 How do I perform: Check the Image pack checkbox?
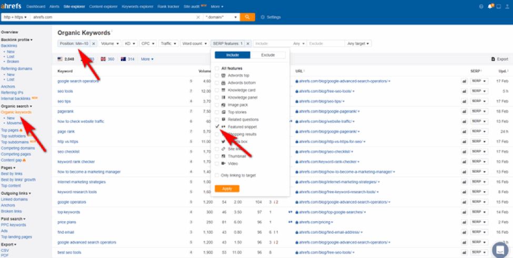click(217, 105)
